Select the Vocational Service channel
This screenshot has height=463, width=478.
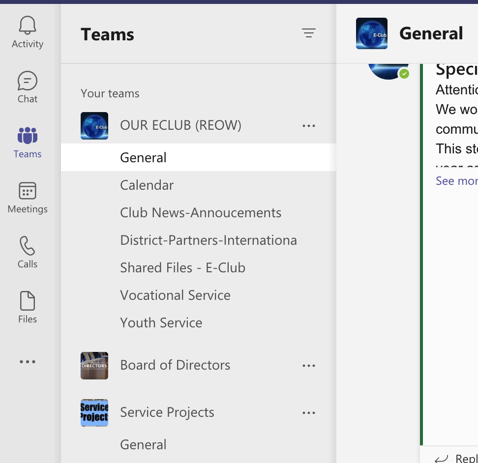[x=175, y=295]
